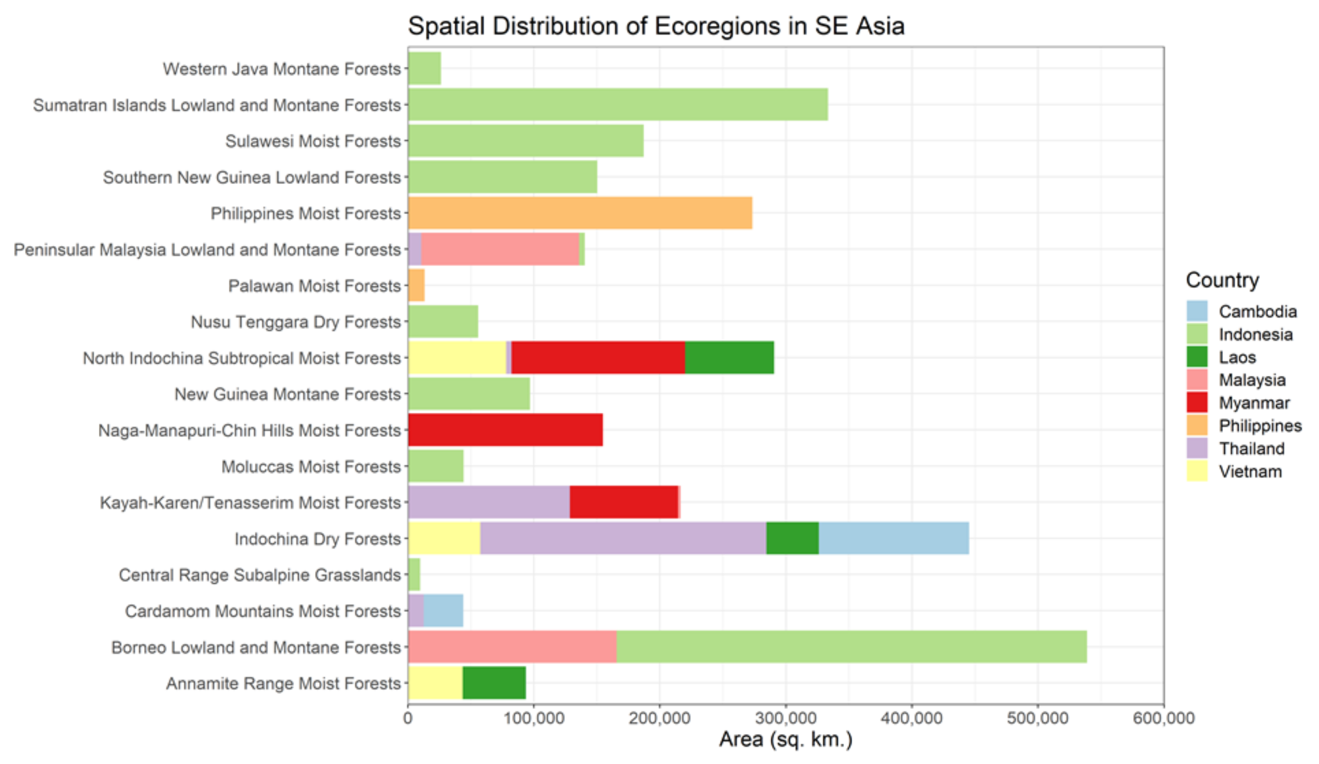The height and width of the screenshot is (764, 1319).
Task: Click the Naga-Manapuri-Chin Hills red bar
Action: [505, 430]
